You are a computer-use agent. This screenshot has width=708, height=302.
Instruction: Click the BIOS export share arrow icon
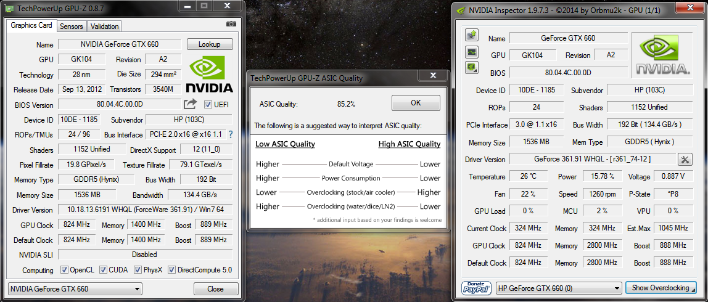click(x=190, y=104)
